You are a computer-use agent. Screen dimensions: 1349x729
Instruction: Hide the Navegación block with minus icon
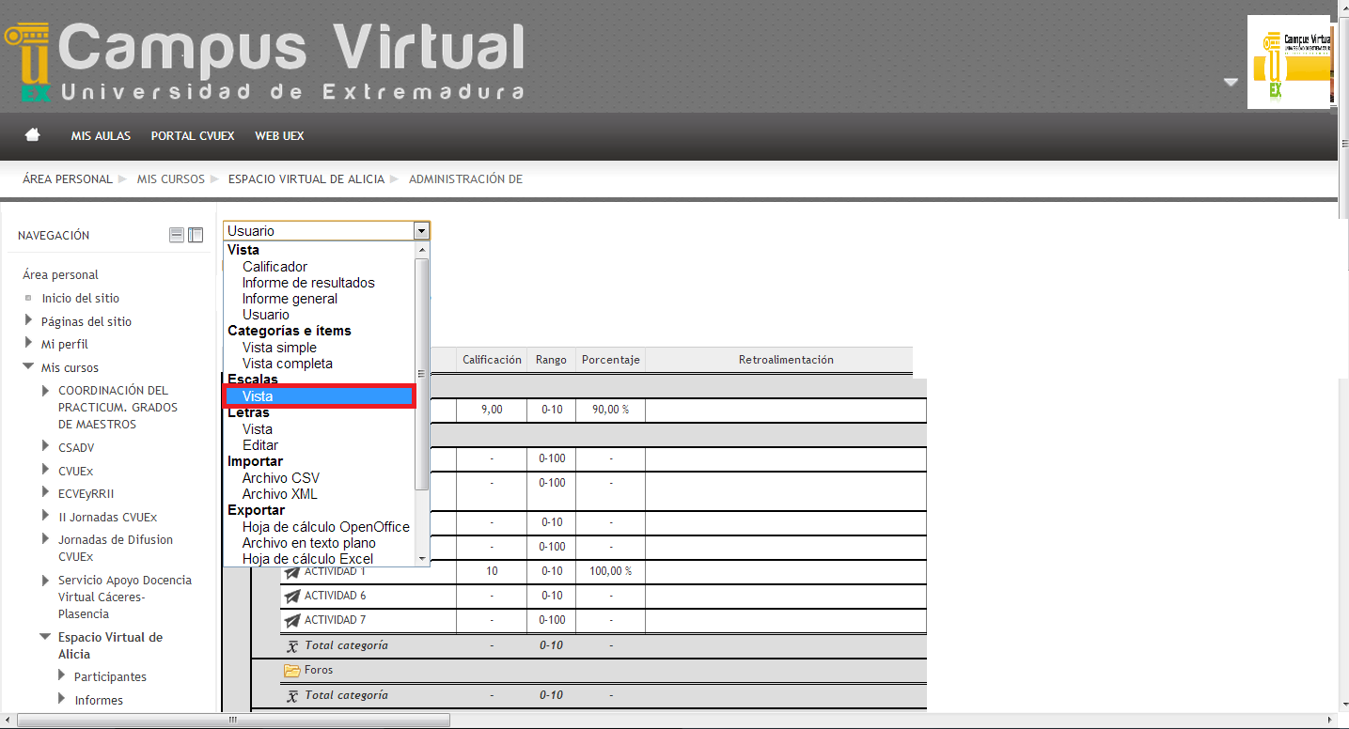tap(176, 235)
